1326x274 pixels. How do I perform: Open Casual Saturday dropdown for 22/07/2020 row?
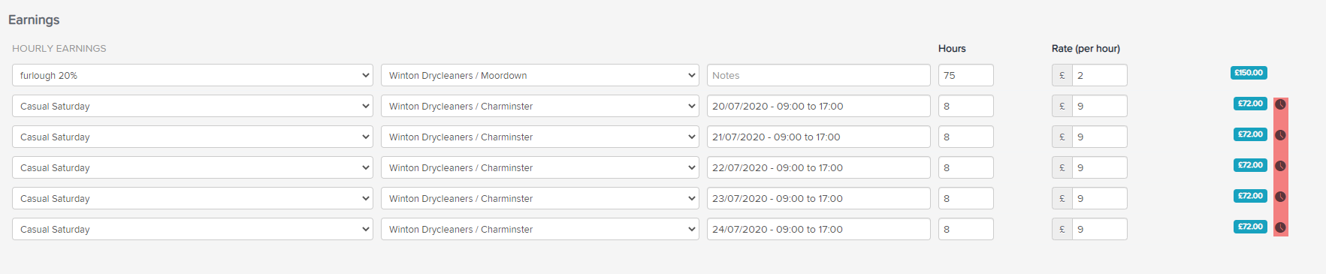192,167
